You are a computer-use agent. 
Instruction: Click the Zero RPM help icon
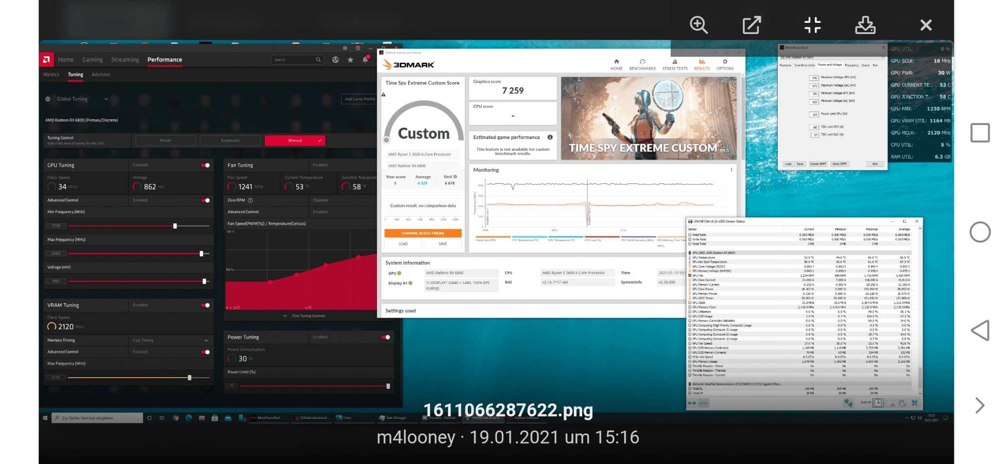coord(250,200)
